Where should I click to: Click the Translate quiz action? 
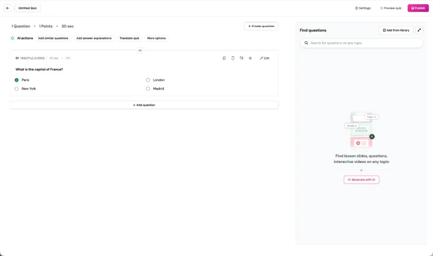pyautogui.click(x=129, y=38)
